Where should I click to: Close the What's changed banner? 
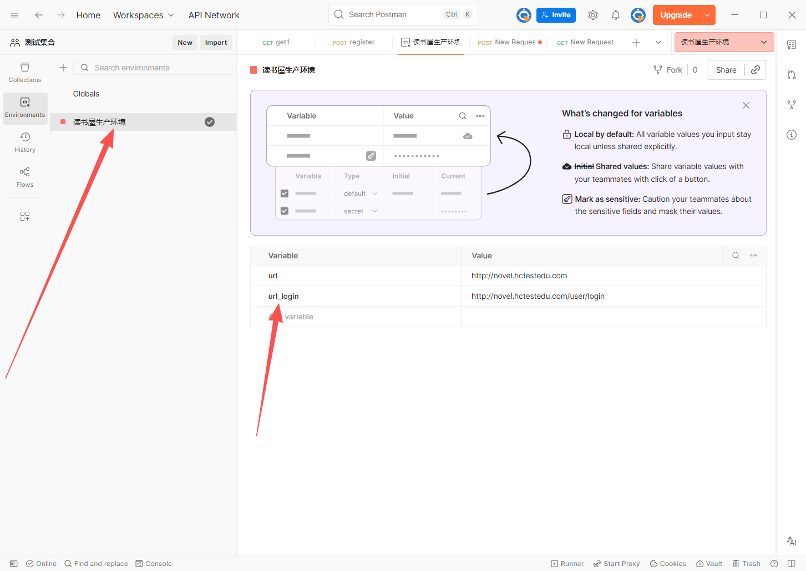tap(746, 105)
